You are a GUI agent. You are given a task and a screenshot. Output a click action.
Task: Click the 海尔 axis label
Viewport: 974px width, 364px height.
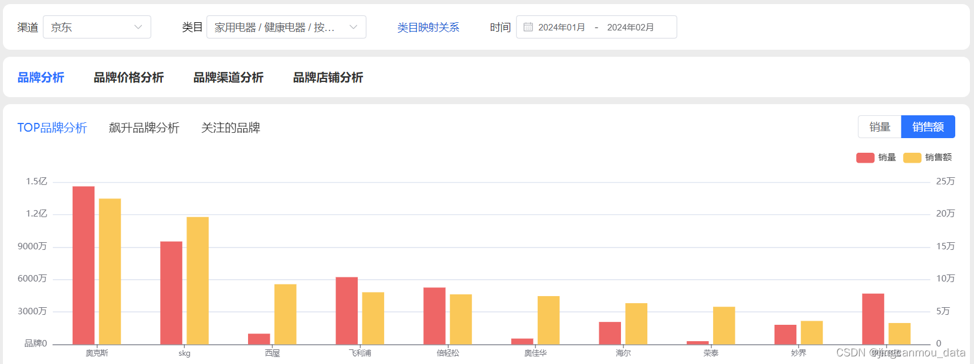coord(623,353)
